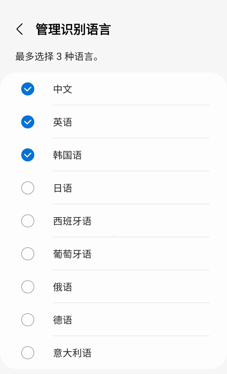Uncheck the 中文 language checkbox
The image size is (227, 374).
click(x=28, y=89)
